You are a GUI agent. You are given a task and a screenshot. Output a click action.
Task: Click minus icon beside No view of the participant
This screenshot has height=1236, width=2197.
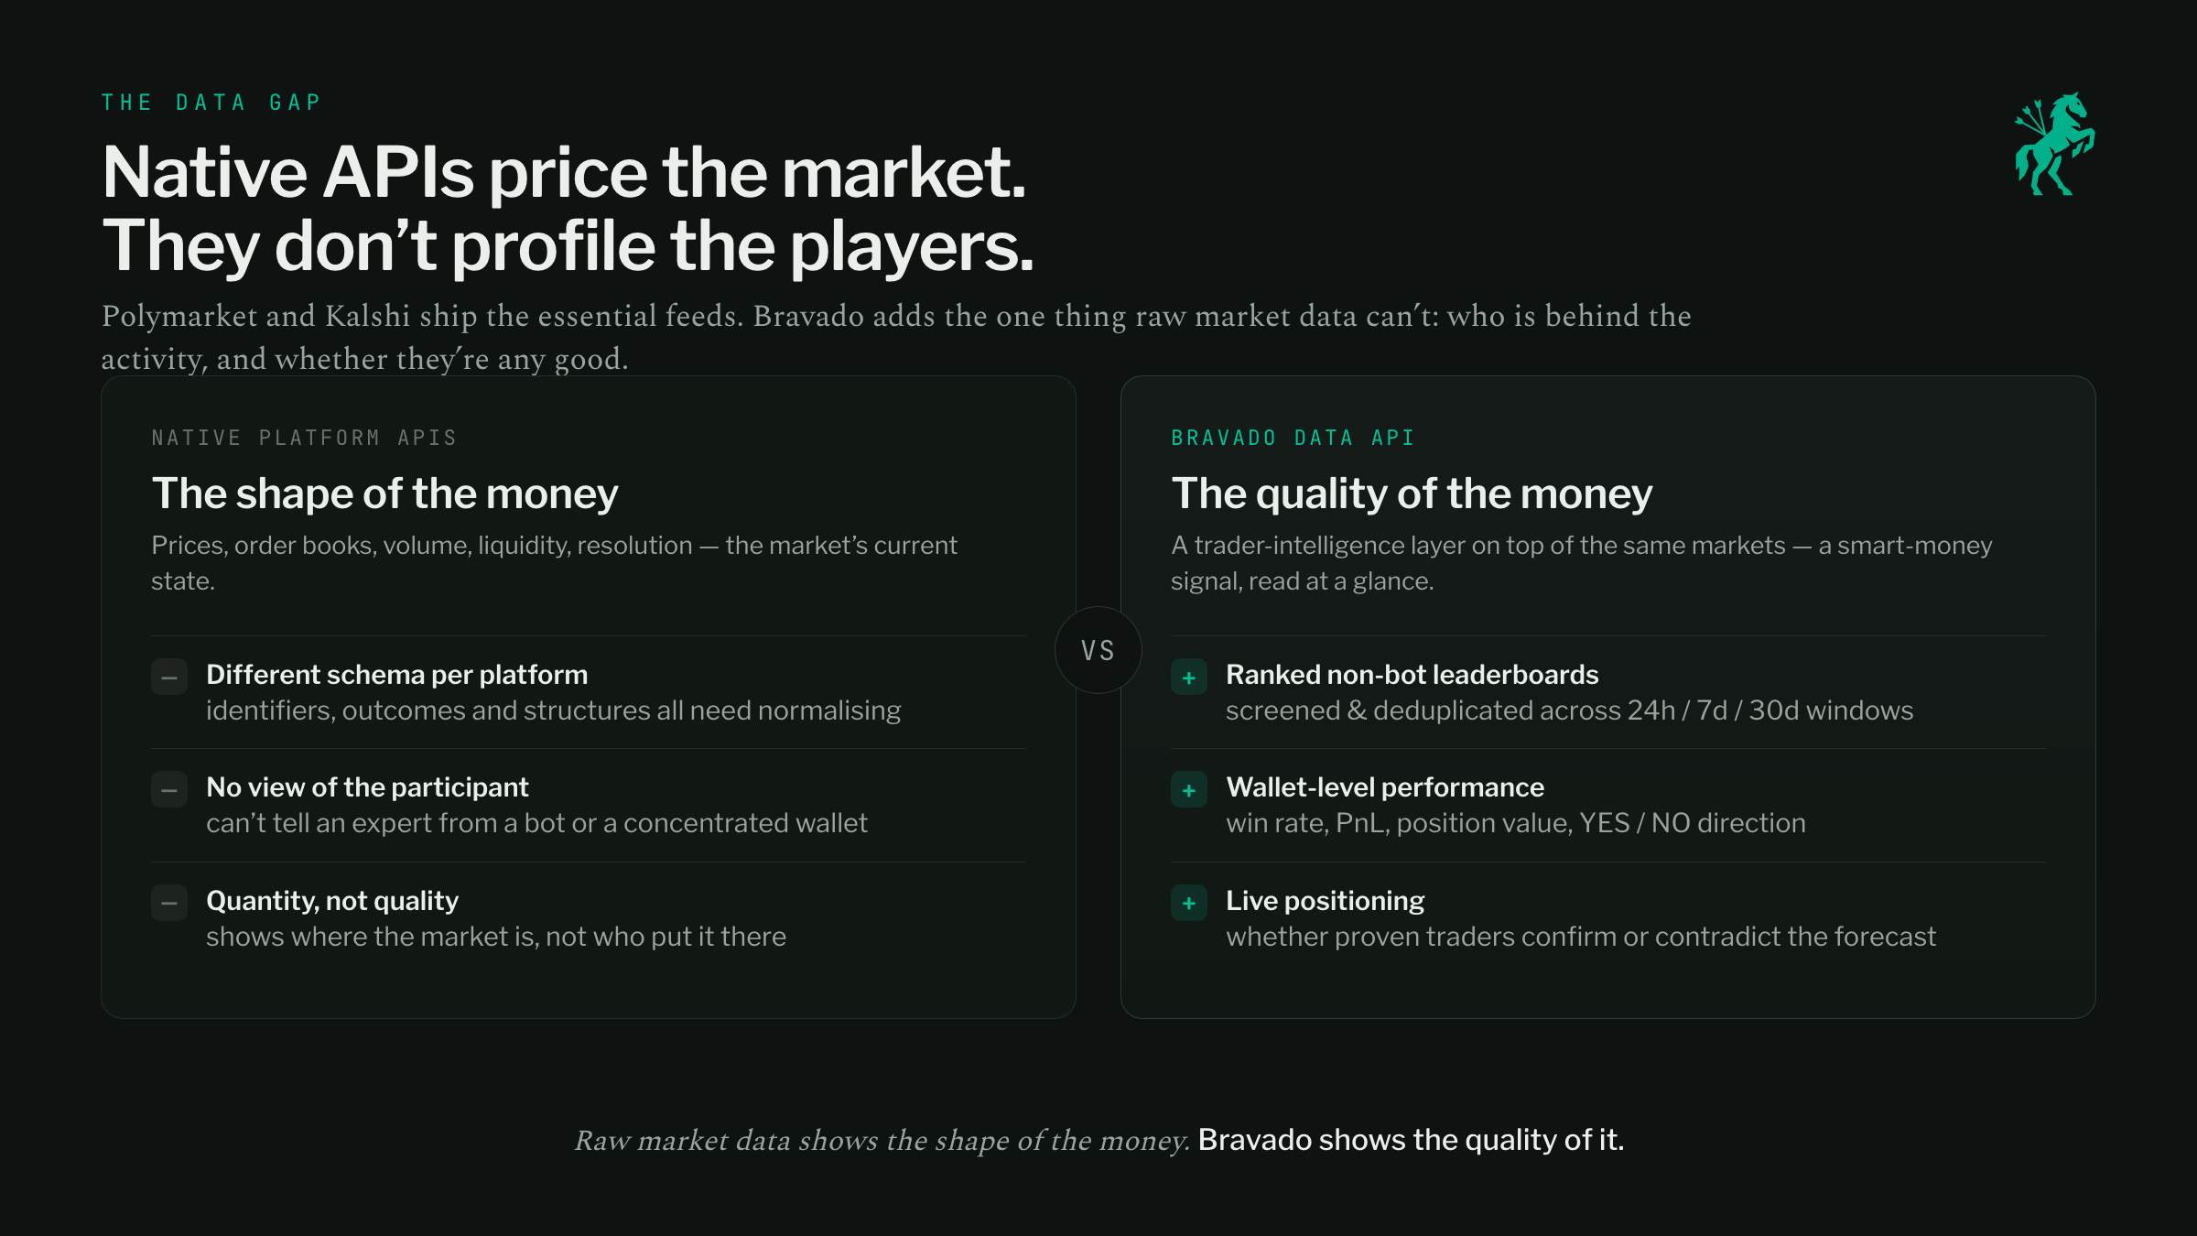169,790
